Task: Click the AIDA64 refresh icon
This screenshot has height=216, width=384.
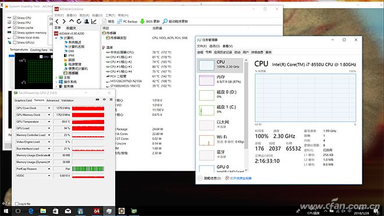Action: click(79, 22)
